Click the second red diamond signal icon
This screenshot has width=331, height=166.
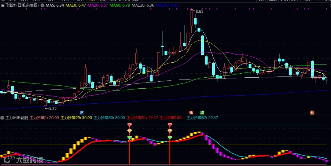(x=170, y=125)
